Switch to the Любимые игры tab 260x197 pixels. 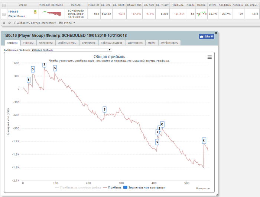tap(67, 43)
